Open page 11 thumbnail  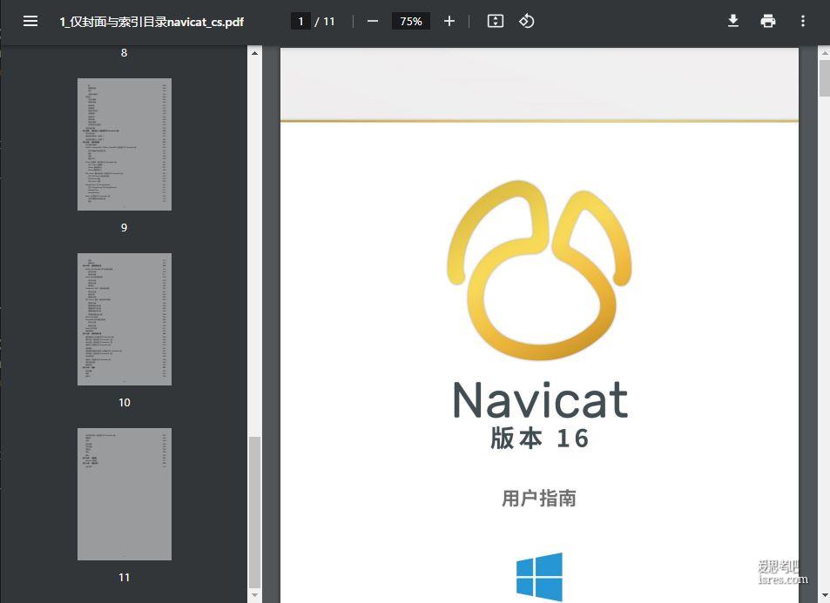coord(125,494)
